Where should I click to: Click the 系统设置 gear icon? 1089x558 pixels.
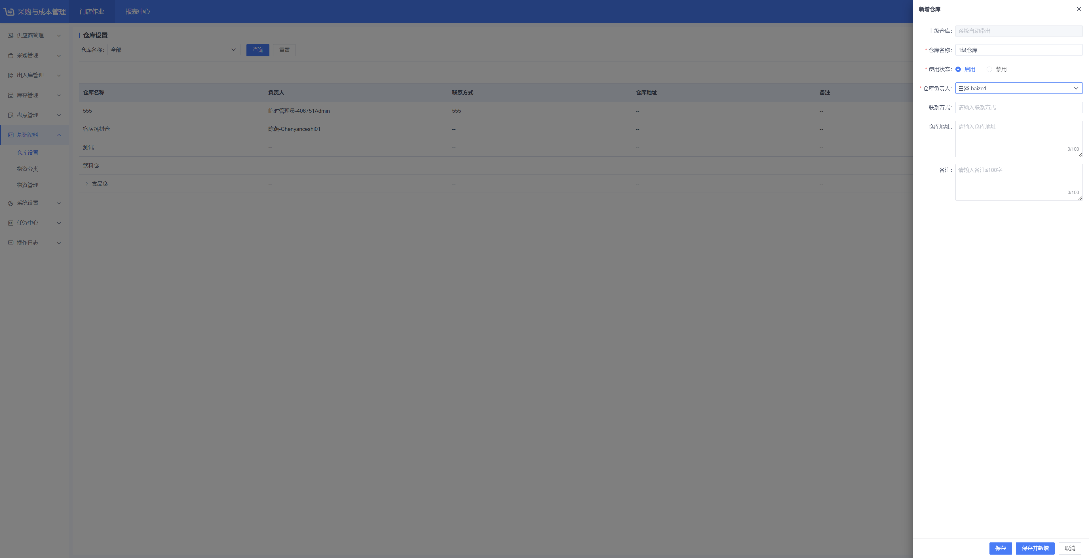point(10,203)
